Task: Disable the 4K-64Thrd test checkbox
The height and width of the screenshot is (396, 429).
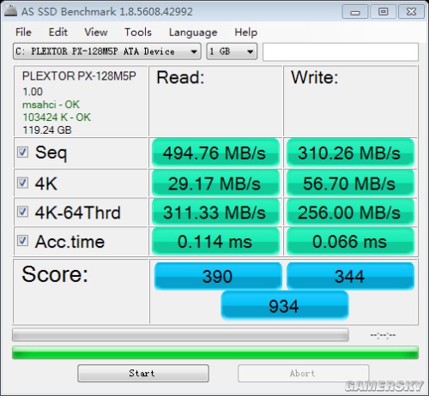Action: coord(22,212)
